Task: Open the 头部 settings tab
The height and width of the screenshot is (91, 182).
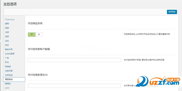Action: tap(7, 32)
